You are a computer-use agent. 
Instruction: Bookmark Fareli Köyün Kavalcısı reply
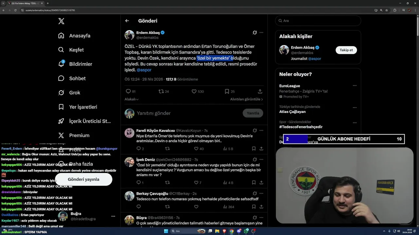(254, 149)
